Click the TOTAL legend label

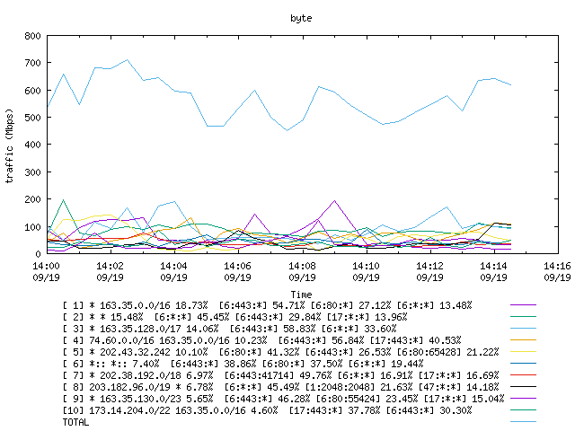(x=75, y=423)
